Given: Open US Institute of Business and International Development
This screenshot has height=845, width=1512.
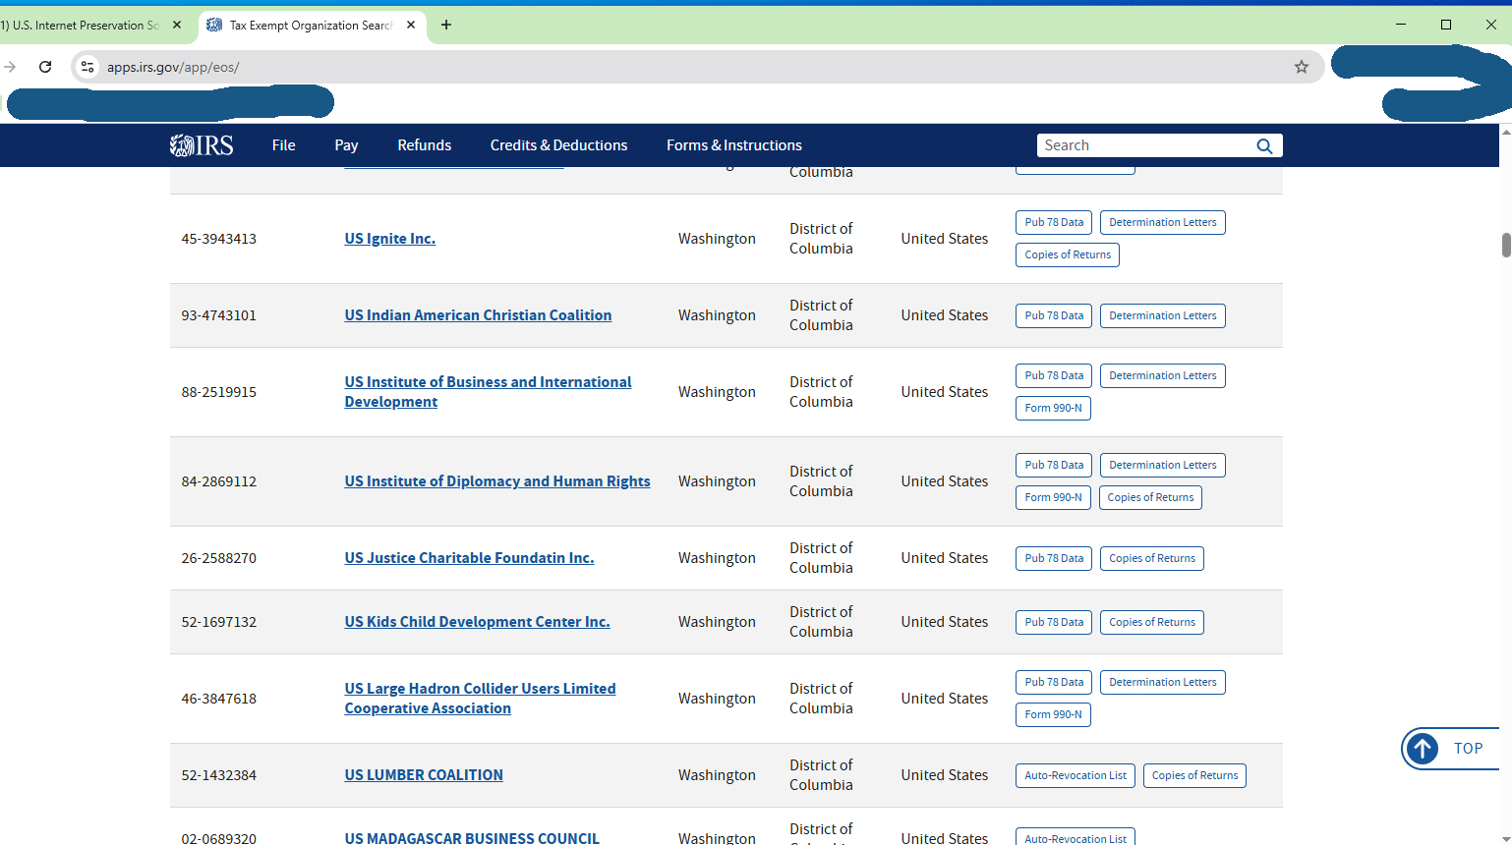Looking at the screenshot, I should 488,392.
